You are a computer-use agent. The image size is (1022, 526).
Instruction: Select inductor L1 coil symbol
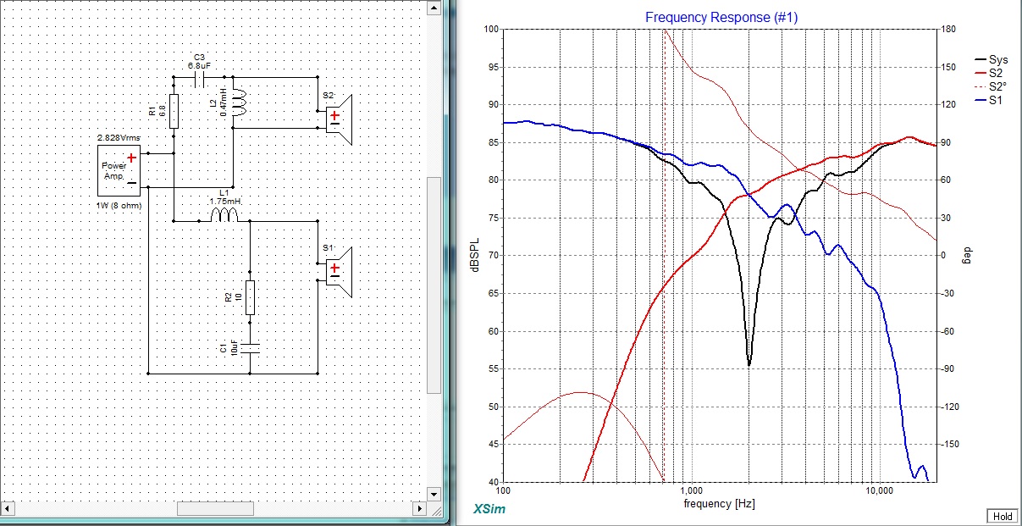point(224,215)
